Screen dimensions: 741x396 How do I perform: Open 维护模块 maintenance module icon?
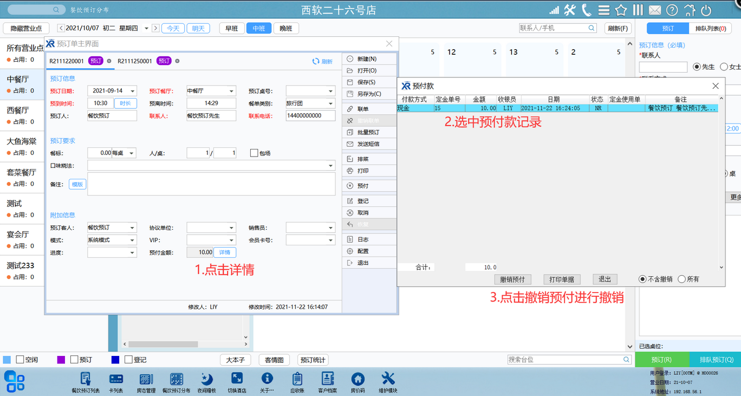click(x=388, y=382)
